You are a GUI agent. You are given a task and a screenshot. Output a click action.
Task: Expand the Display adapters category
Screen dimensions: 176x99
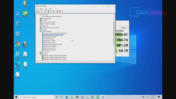click(x=39, y=18)
